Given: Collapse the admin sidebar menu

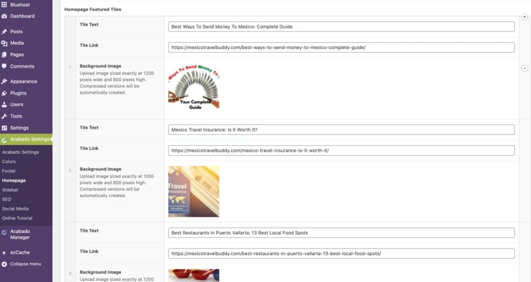Looking at the screenshot, I should point(26,264).
